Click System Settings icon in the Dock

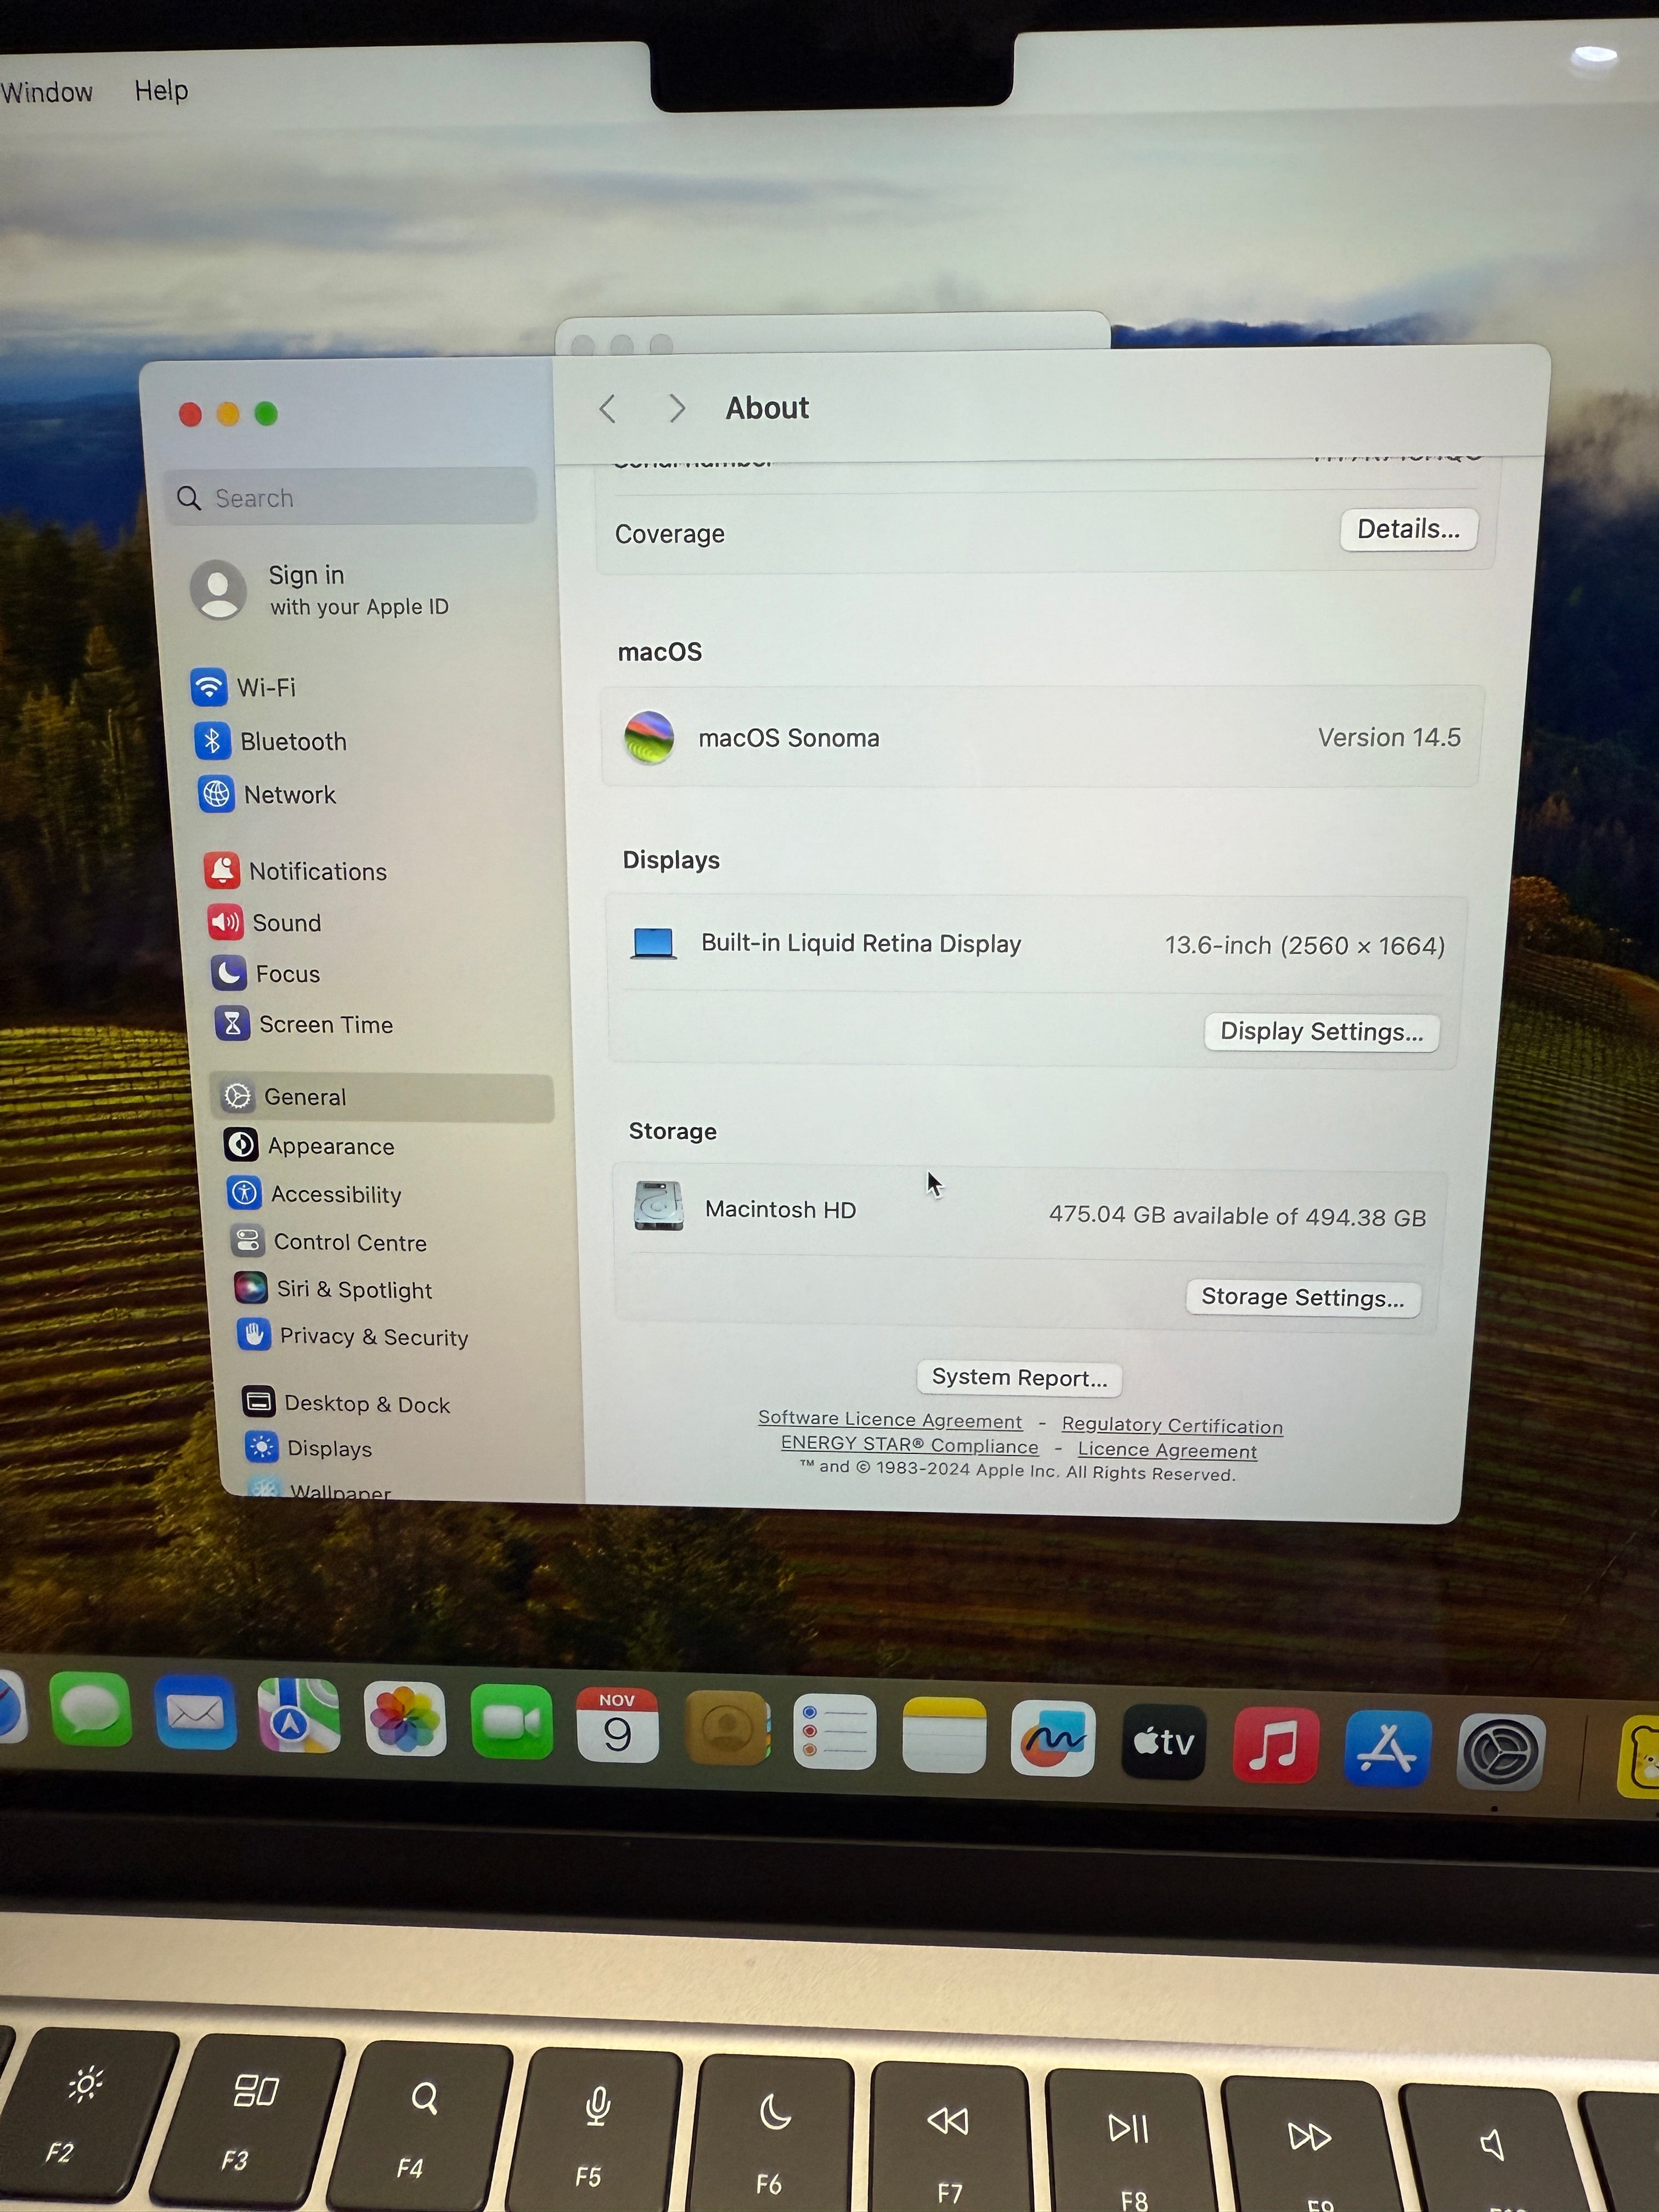point(1500,1752)
